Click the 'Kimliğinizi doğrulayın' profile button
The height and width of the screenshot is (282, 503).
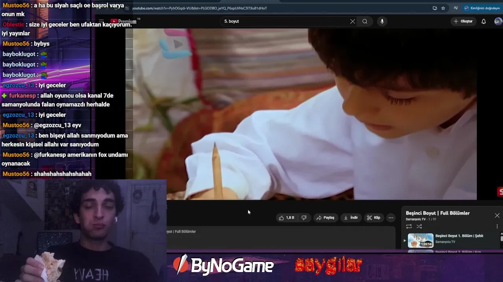click(x=482, y=8)
